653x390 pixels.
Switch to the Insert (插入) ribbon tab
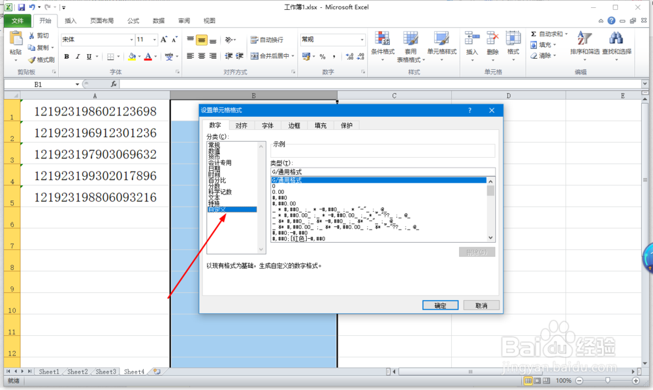[x=71, y=21]
